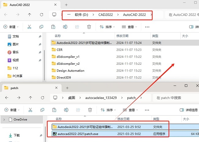Add new tab in patch window
The image size is (199, 142).
tap(67, 88)
